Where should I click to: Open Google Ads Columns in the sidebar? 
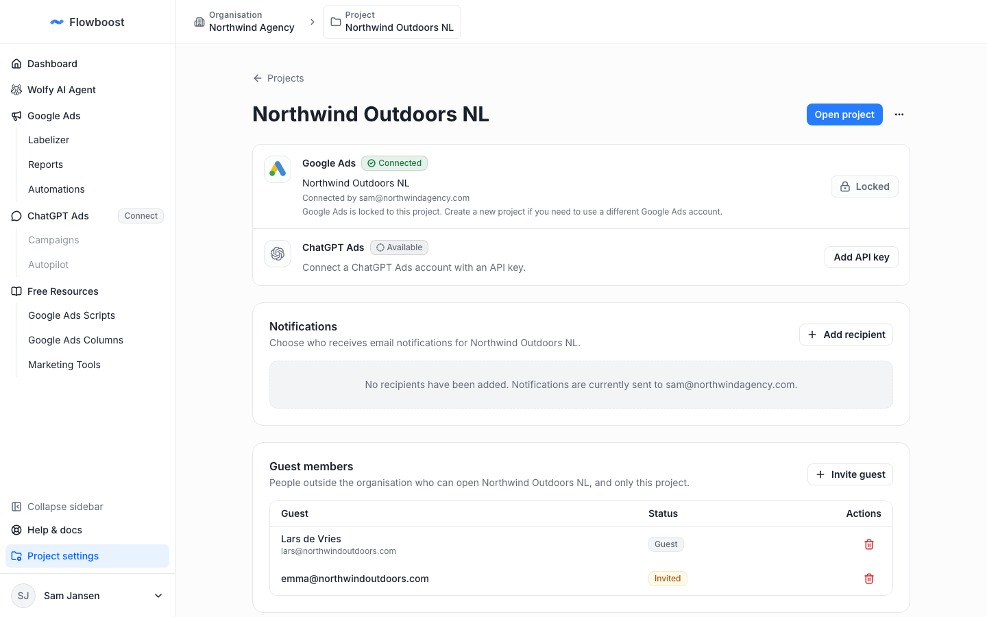[75, 340]
